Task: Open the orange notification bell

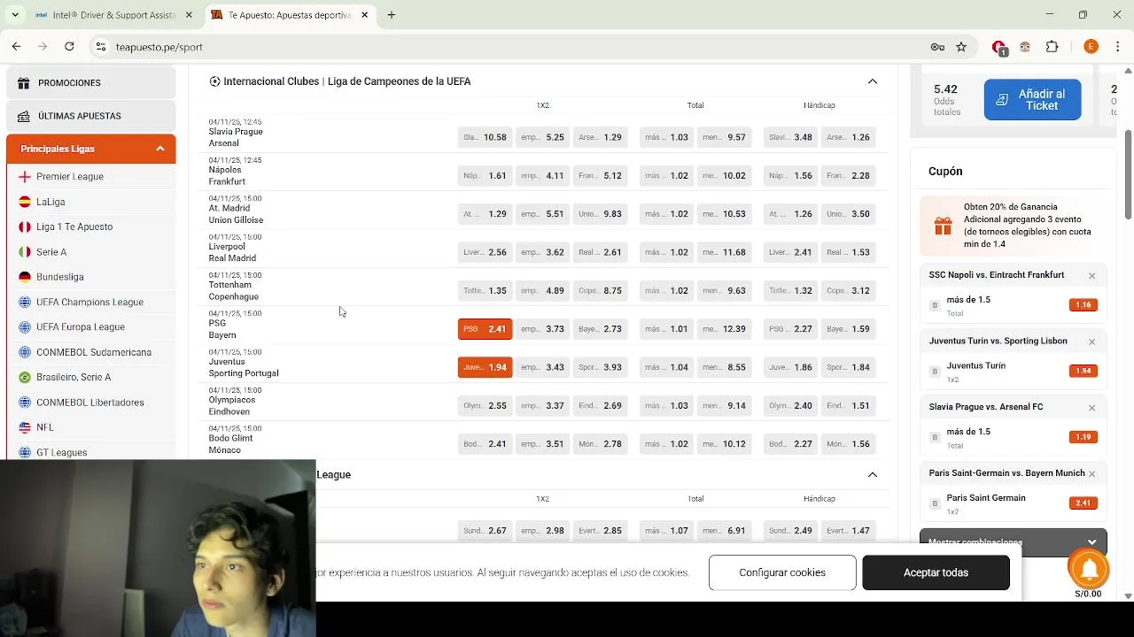Action: [1089, 568]
